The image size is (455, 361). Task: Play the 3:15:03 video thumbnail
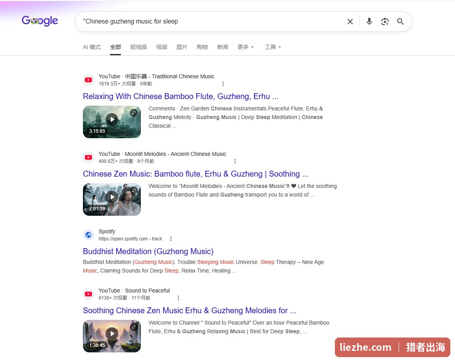pyautogui.click(x=112, y=122)
